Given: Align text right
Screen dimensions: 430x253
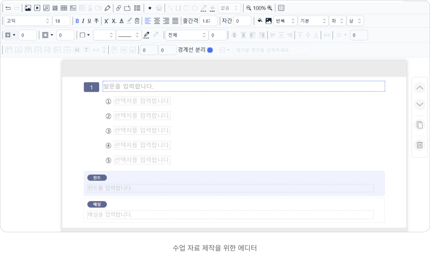Looking at the screenshot, I should [166, 21].
